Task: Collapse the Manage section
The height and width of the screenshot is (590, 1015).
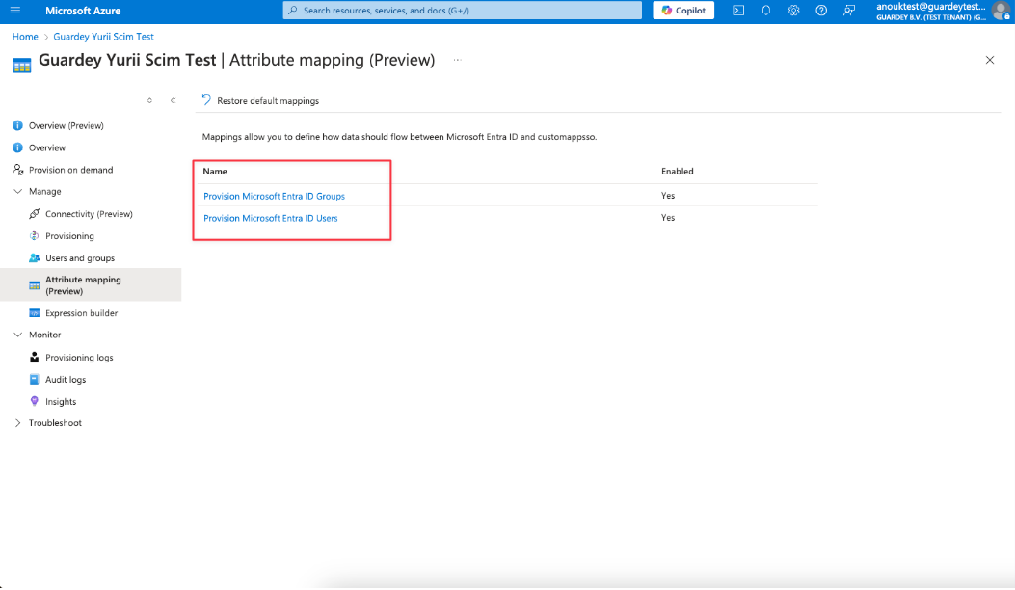Action: pyautogui.click(x=17, y=192)
